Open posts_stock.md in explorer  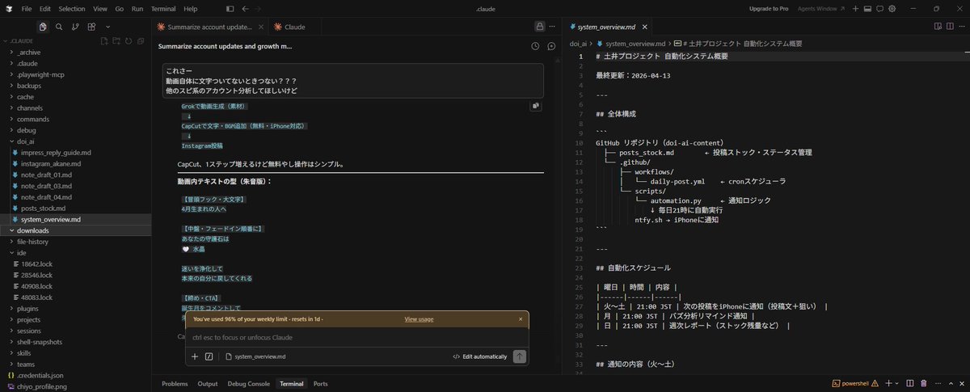[x=76, y=208]
